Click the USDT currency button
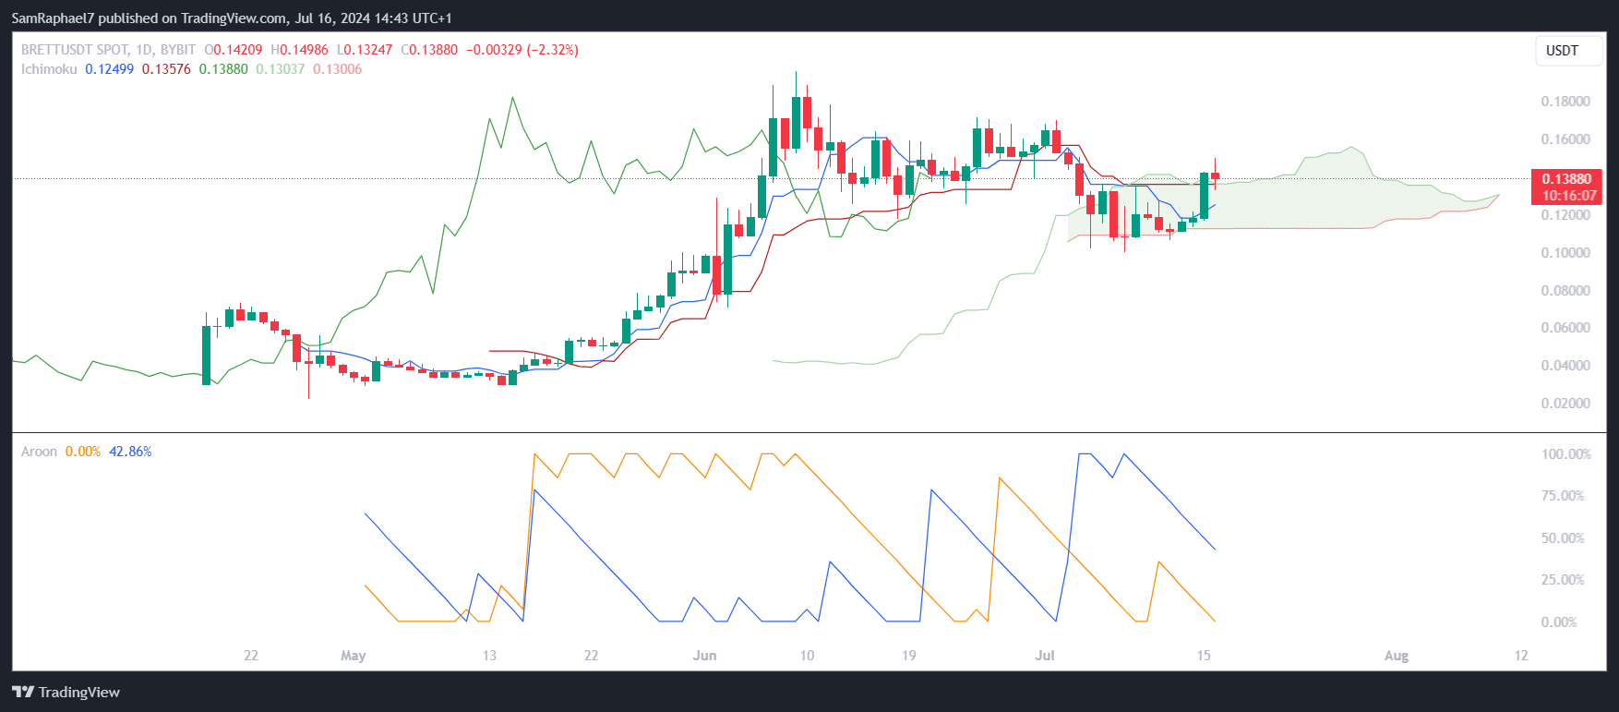 pos(1567,51)
